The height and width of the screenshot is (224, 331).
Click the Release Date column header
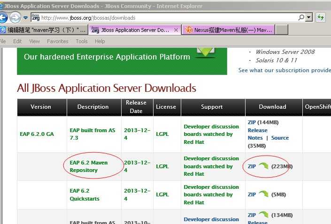137,107
